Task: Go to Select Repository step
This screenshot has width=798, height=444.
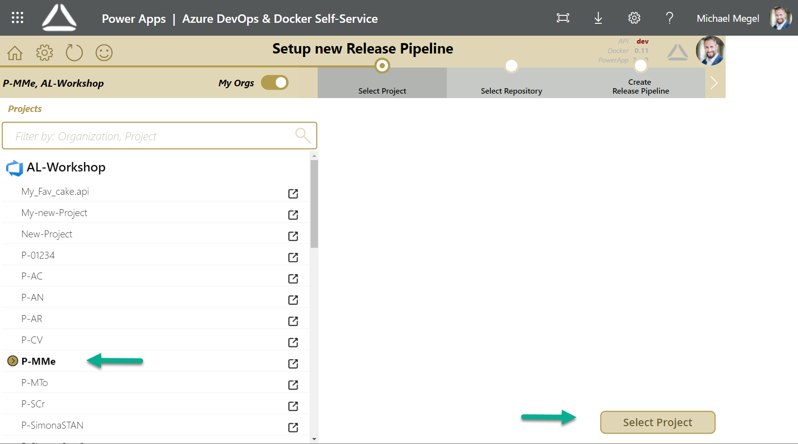Action: pos(511,83)
